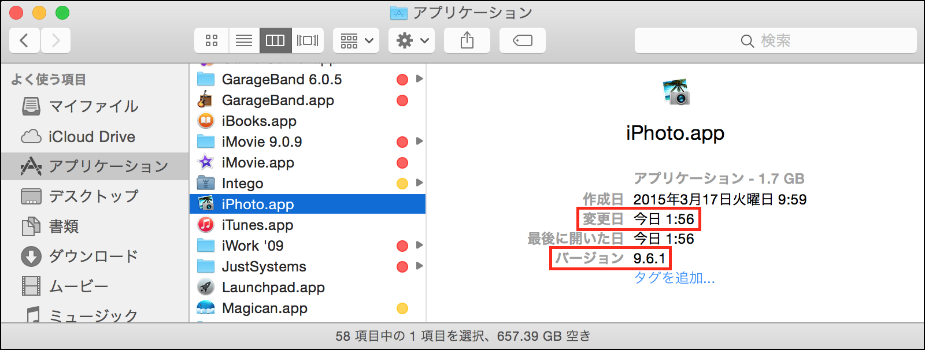This screenshot has width=925, height=350.
Task: Expand the Intego folder arrow
Action: pyautogui.click(x=420, y=183)
